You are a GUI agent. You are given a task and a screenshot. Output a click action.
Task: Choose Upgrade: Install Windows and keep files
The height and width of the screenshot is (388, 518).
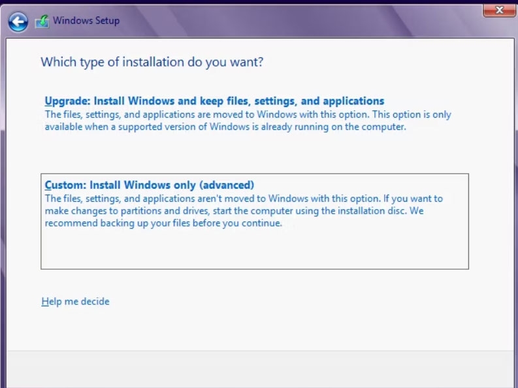tap(214, 101)
